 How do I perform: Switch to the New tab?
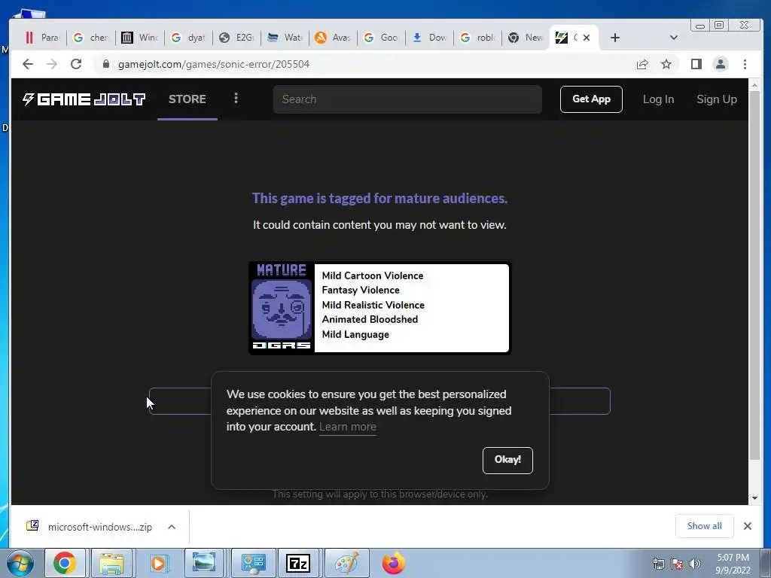pyautogui.click(x=526, y=38)
